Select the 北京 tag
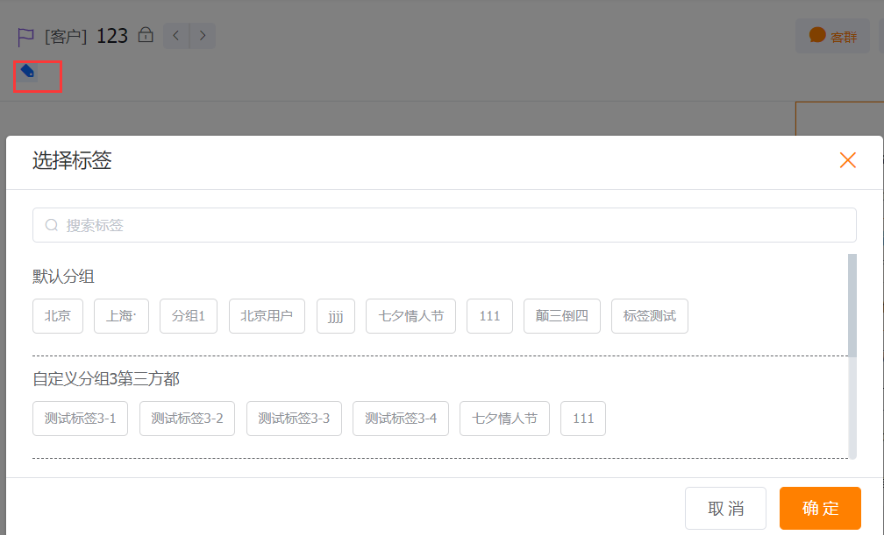 tap(57, 316)
